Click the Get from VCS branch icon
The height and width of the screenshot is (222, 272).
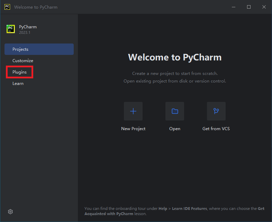216,111
